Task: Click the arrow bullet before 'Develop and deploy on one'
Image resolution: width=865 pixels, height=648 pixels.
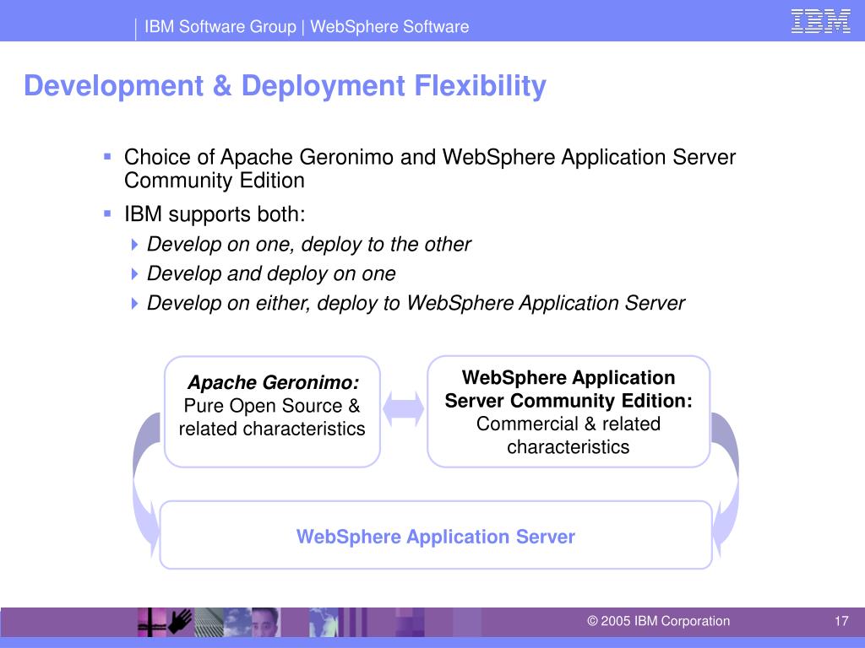Action: click(134, 273)
